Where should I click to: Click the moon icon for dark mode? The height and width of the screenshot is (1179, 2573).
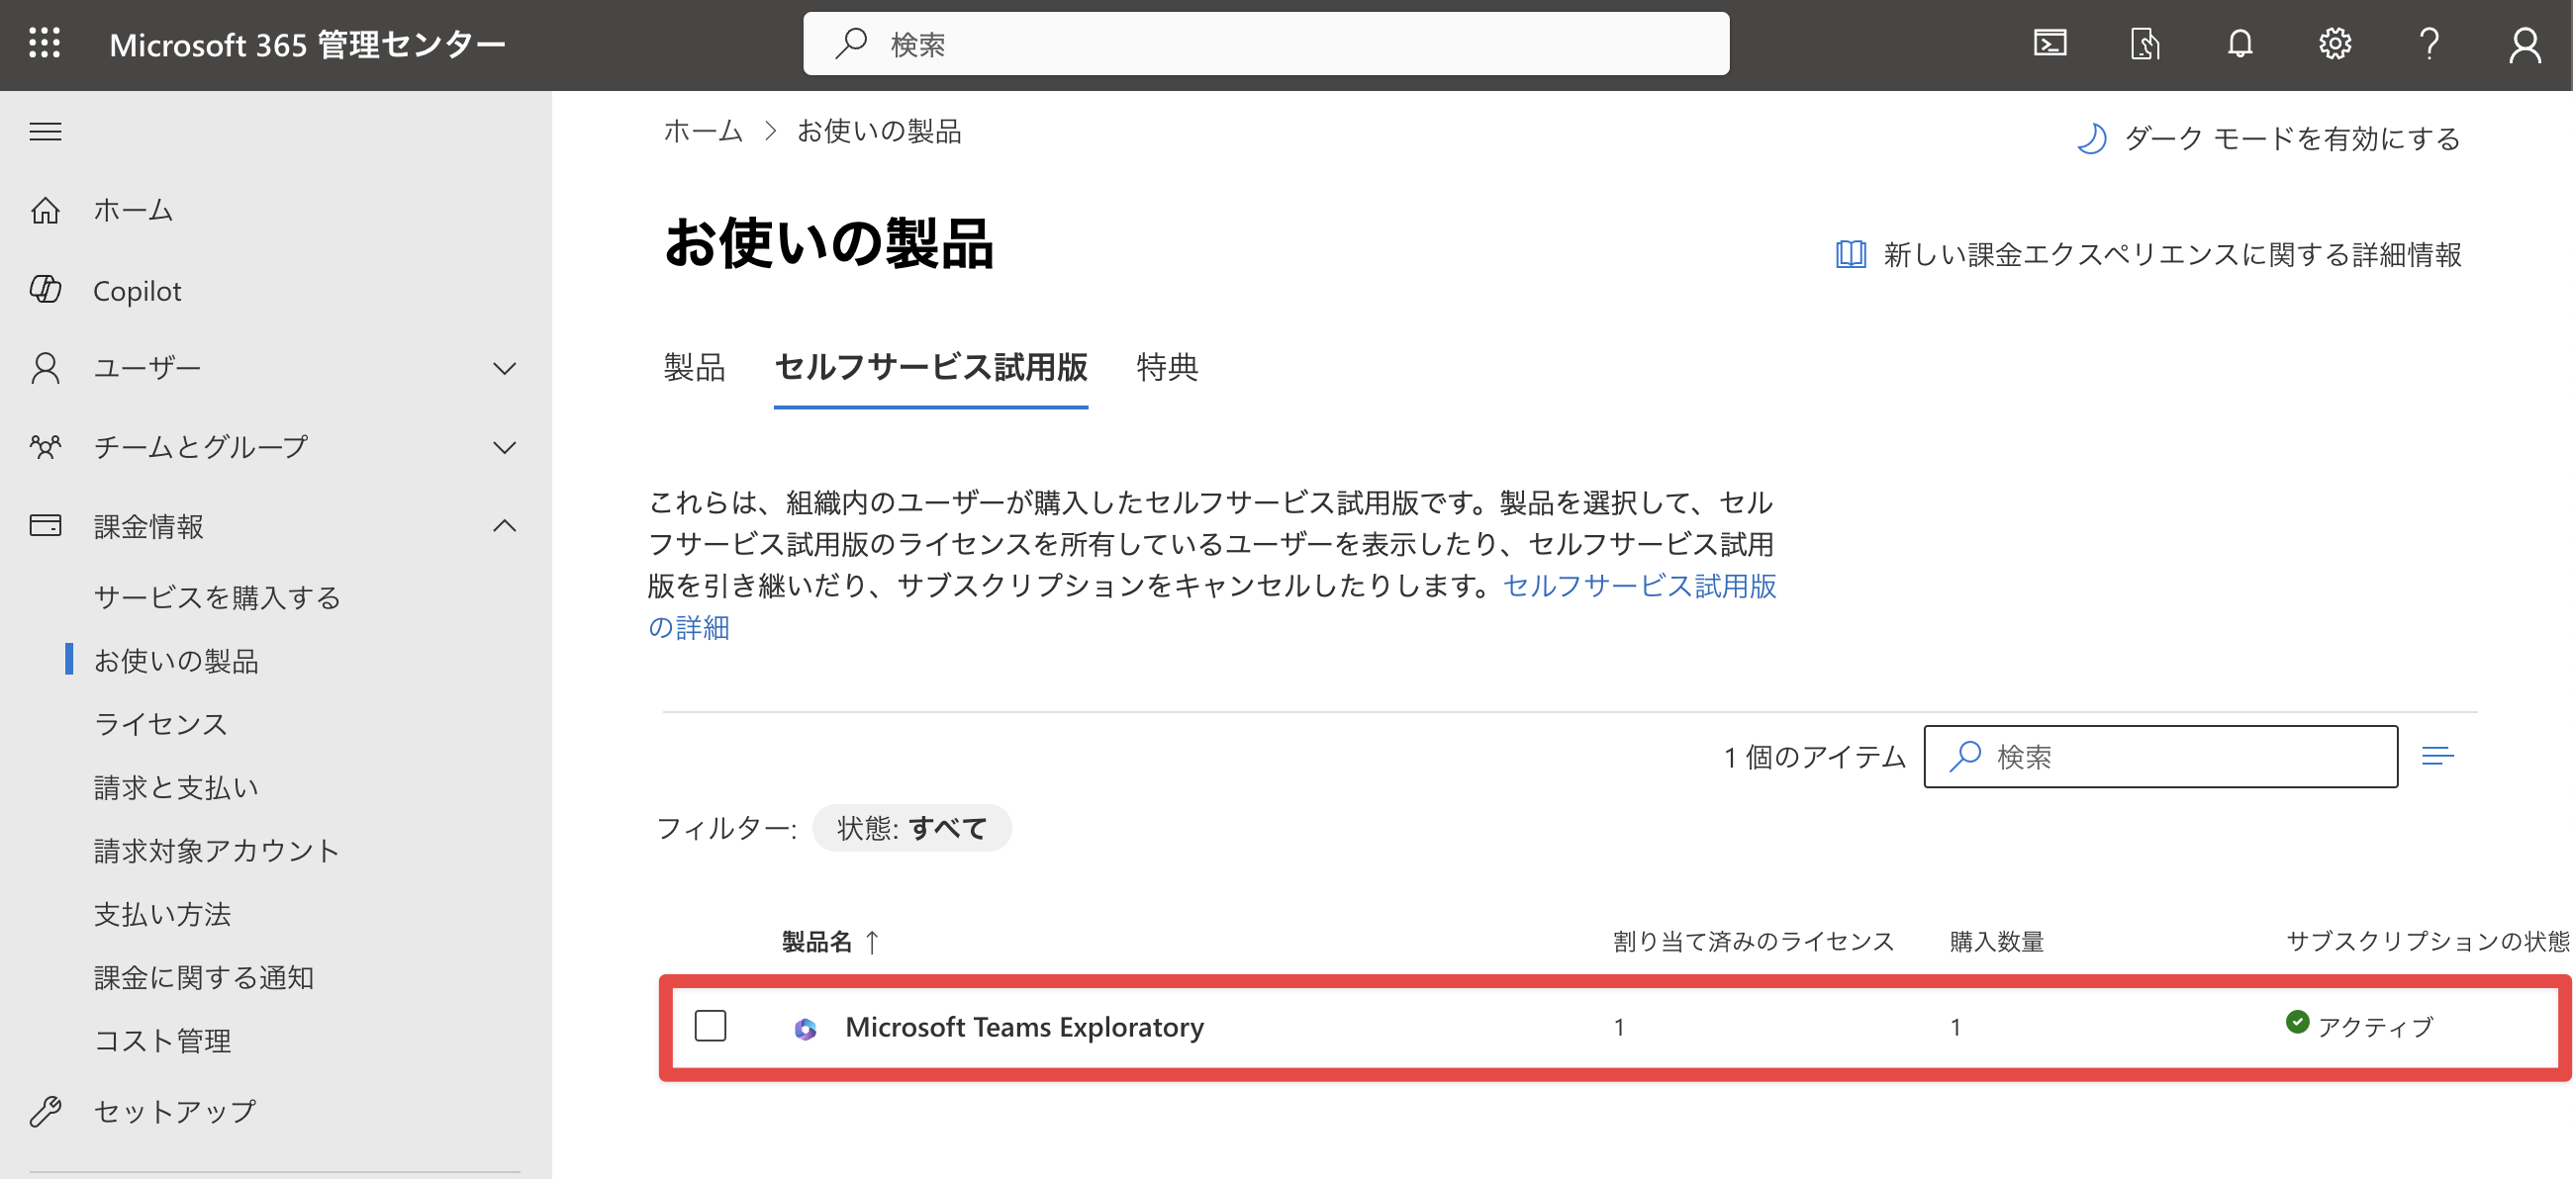tap(2092, 138)
